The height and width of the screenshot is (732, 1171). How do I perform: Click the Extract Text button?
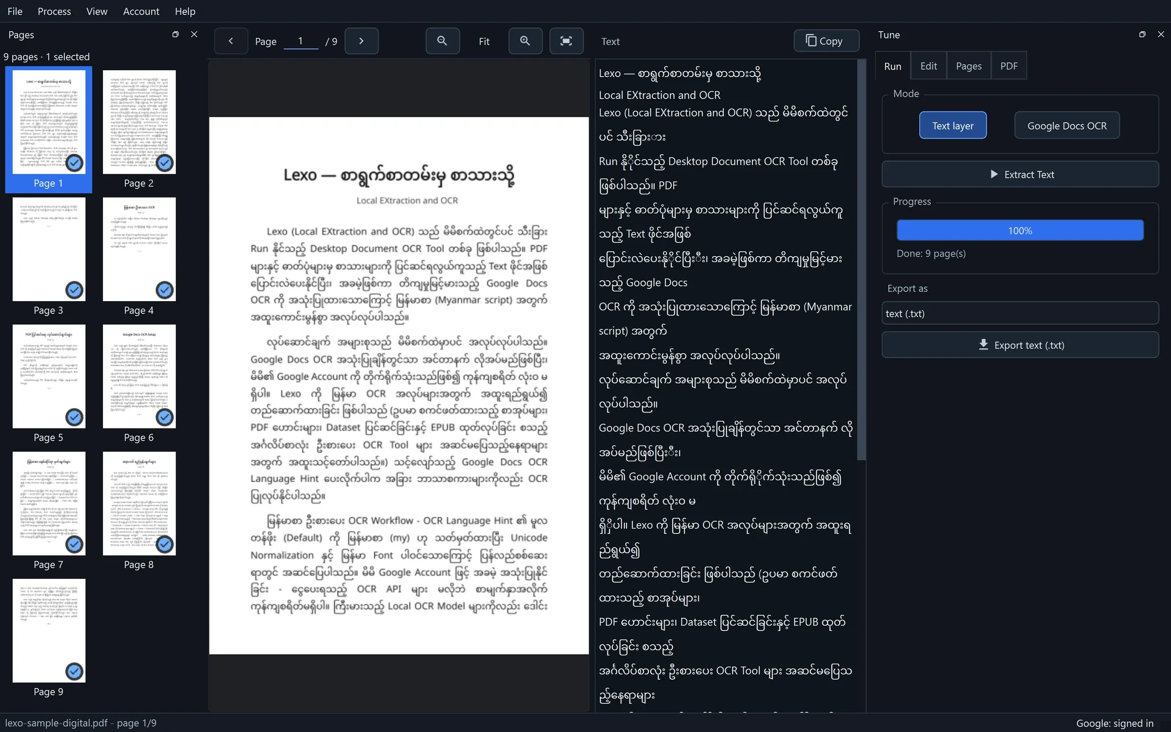pyautogui.click(x=1020, y=174)
